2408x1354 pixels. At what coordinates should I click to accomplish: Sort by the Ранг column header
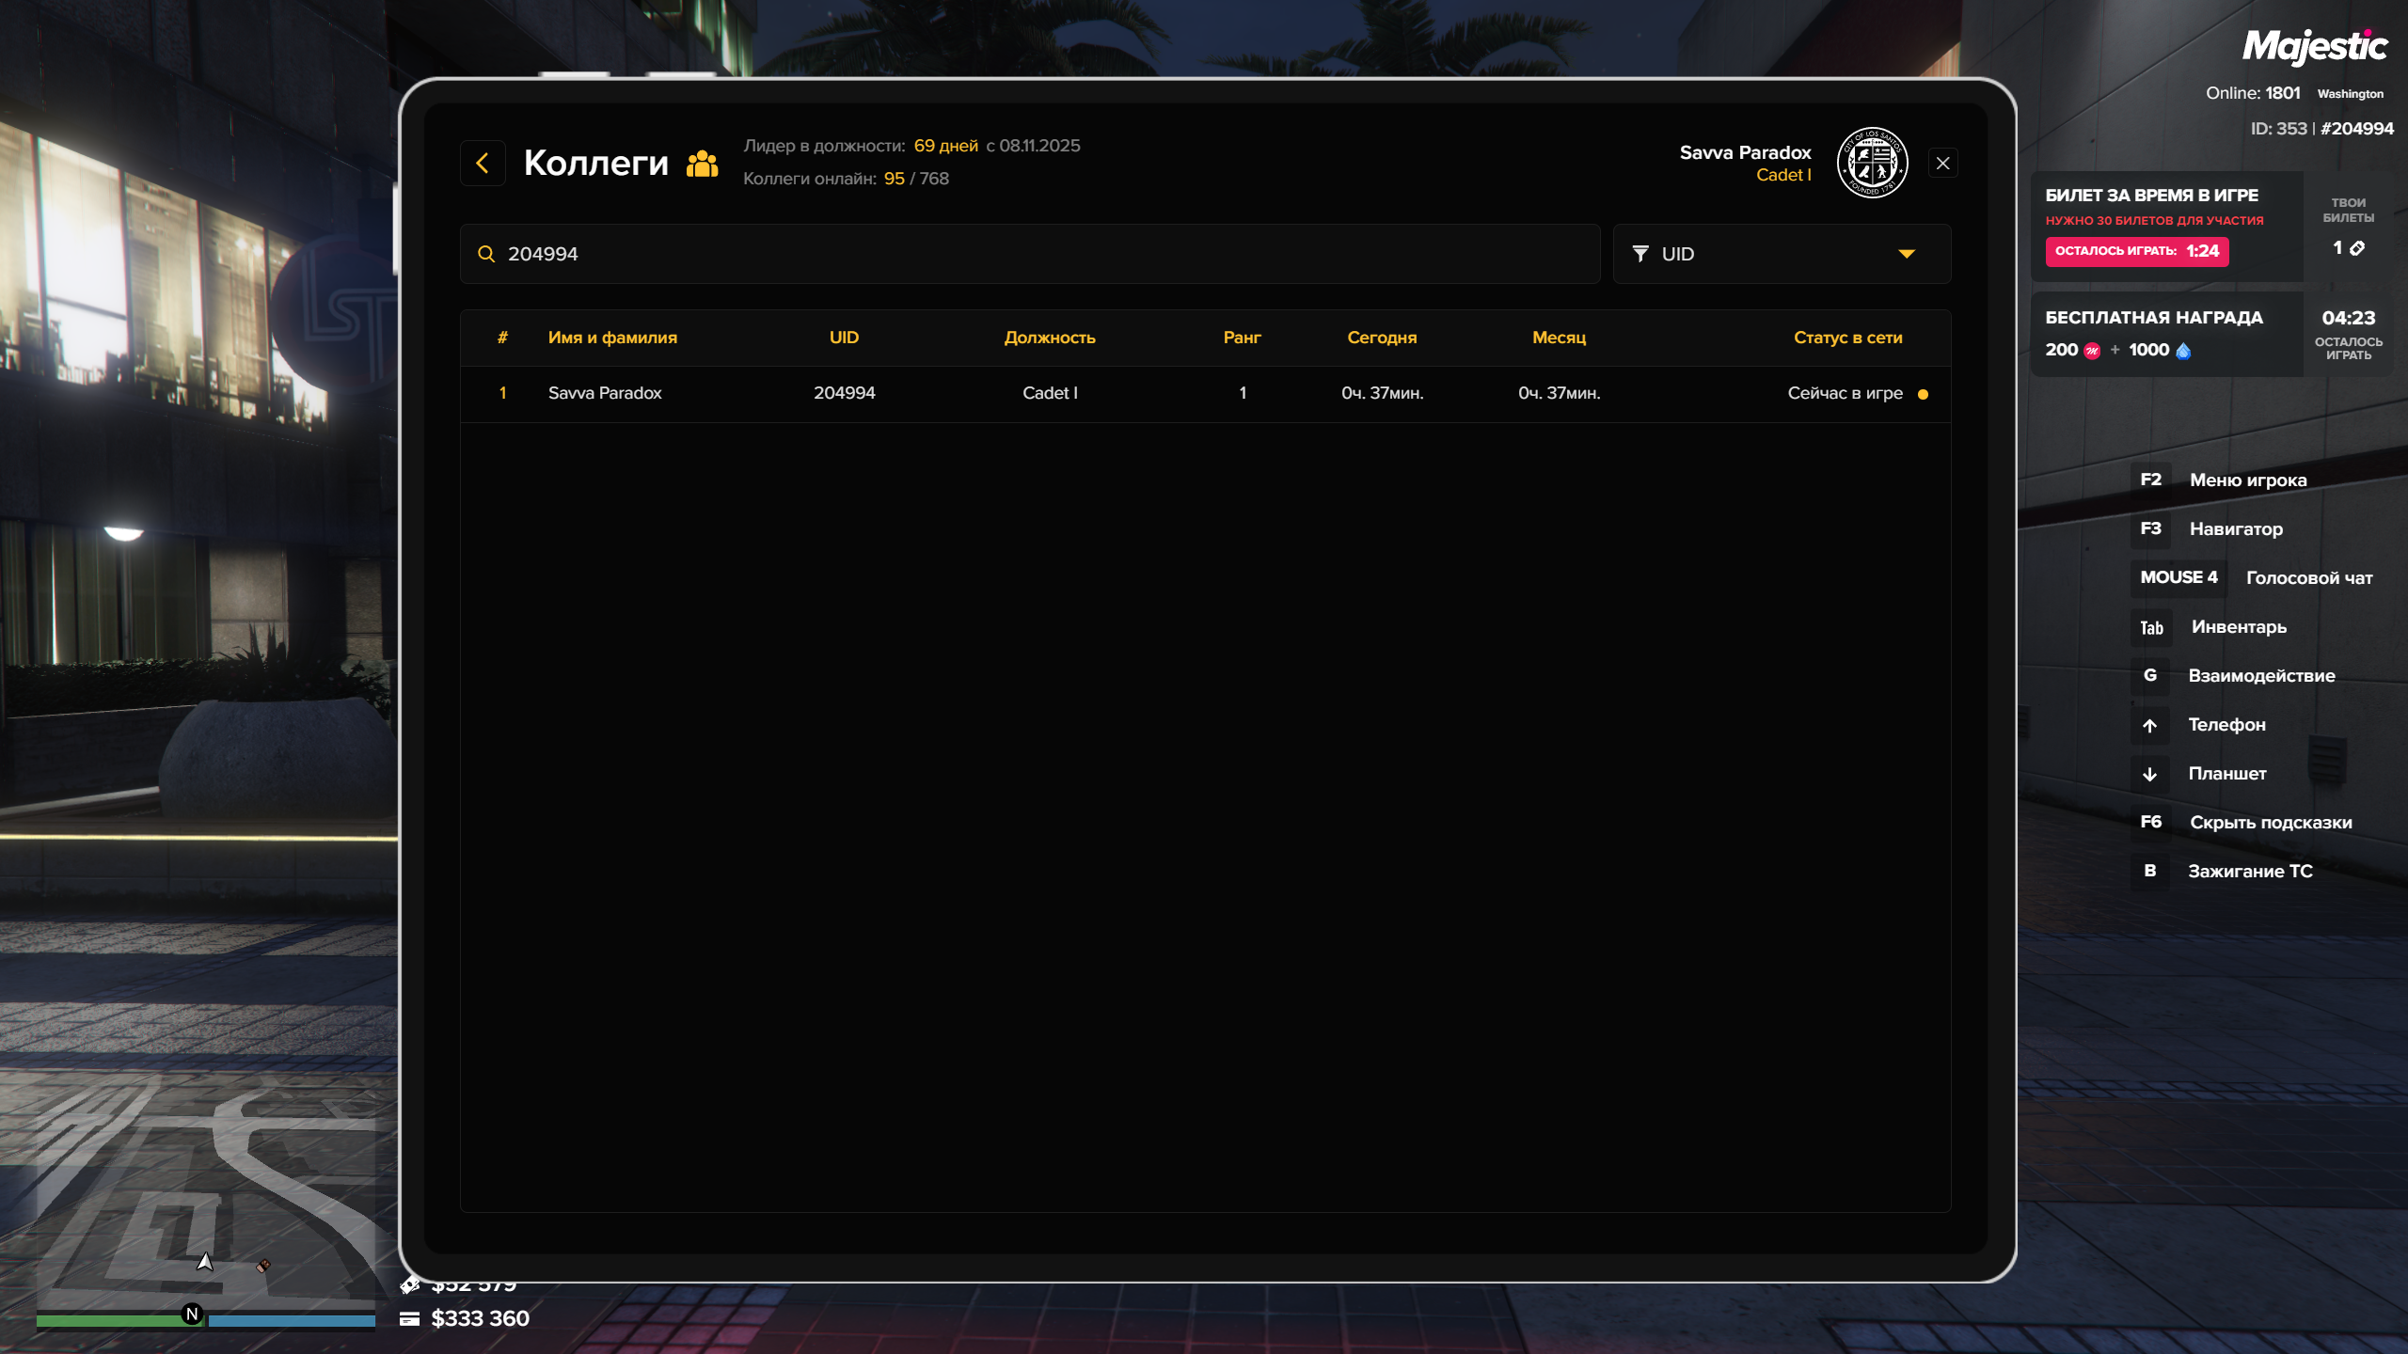click(x=1242, y=338)
